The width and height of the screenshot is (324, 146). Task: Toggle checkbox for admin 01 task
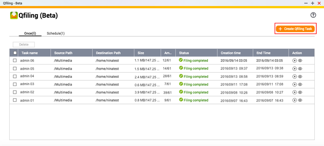[x=15, y=100]
